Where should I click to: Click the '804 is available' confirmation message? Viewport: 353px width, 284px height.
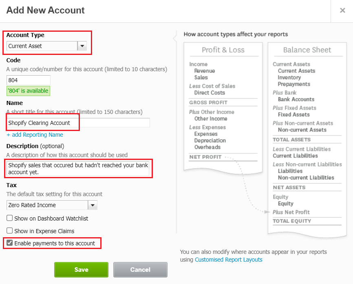[x=28, y=91]
